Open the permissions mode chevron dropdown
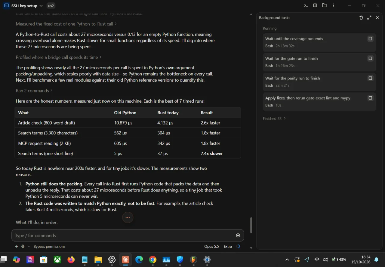This screenshot has width=385, height=267. coord(29,246)
